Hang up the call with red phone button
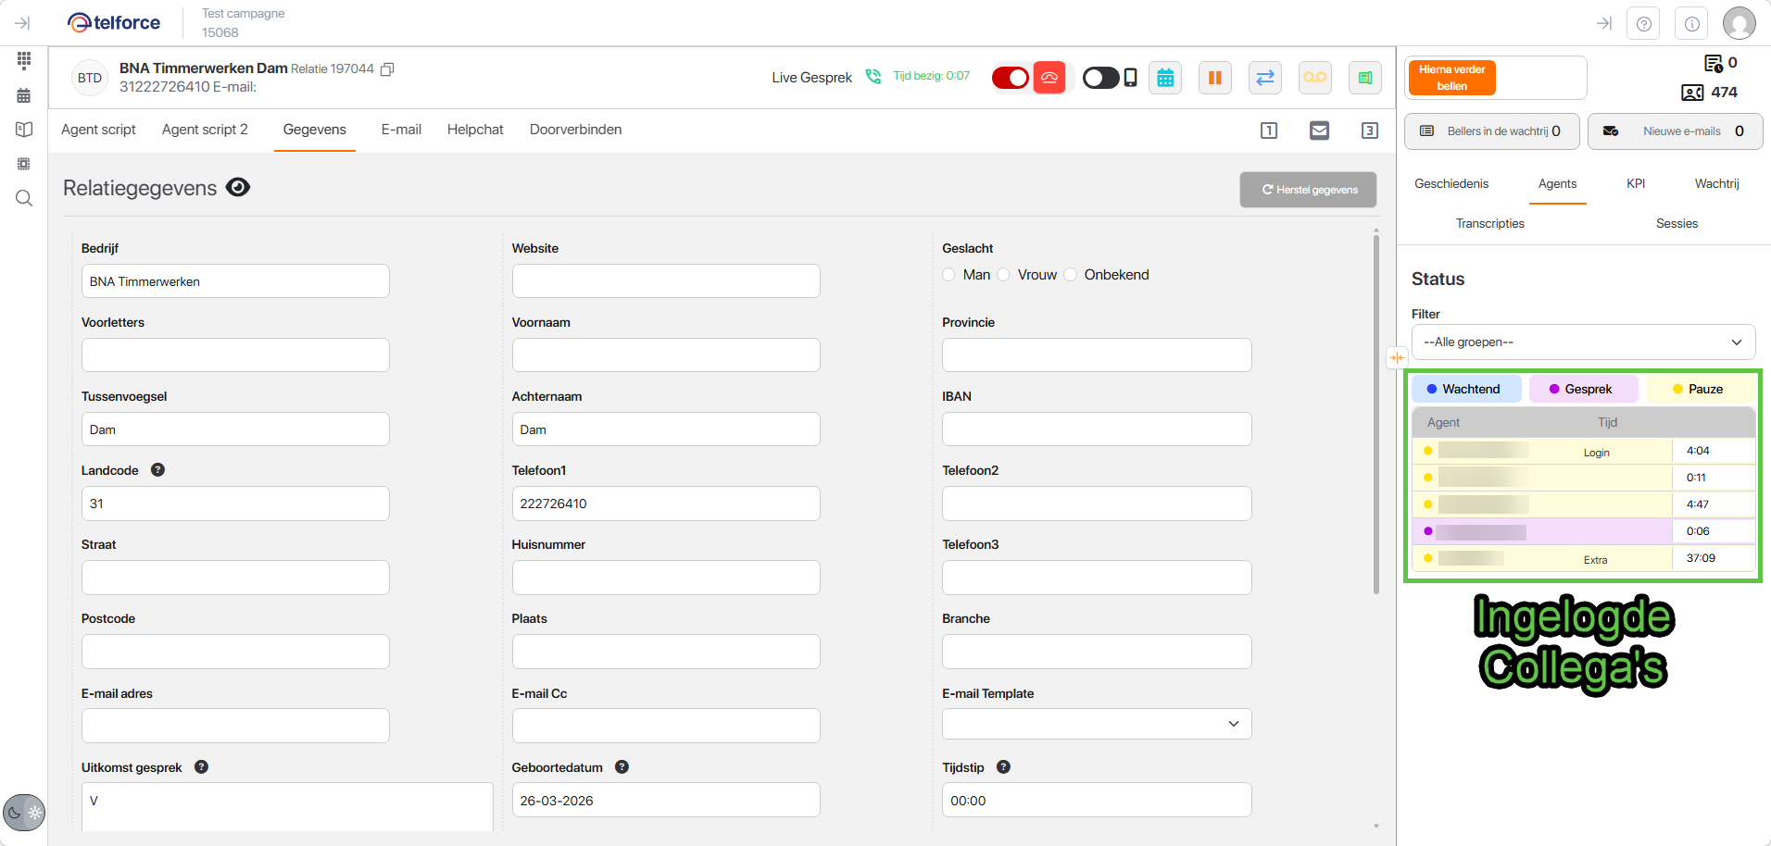Viewport: 1771px width, 846px height. (x=1049, y=78)
